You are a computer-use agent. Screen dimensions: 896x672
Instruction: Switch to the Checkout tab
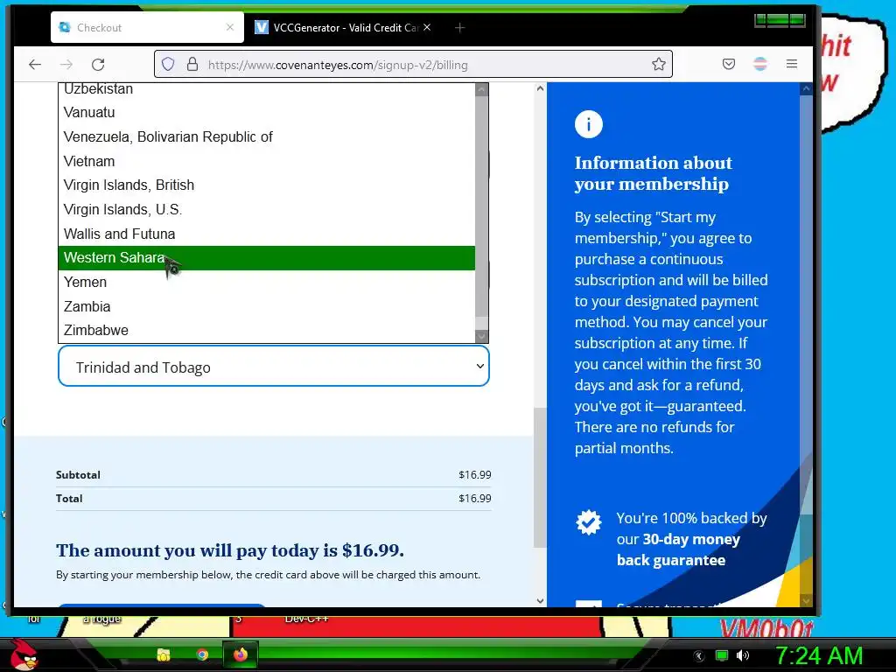pyautogui.click(x=147, y=27)
